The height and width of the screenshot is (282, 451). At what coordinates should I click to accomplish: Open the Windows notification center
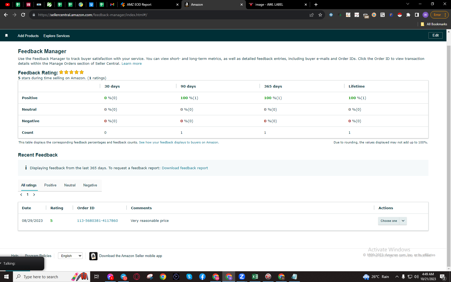[443, 277]
